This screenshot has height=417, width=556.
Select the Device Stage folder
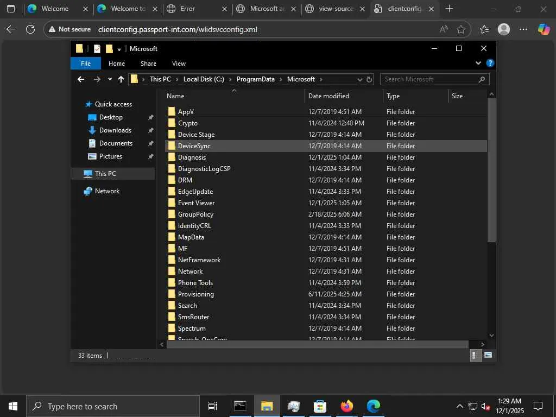tap(196, 135)
